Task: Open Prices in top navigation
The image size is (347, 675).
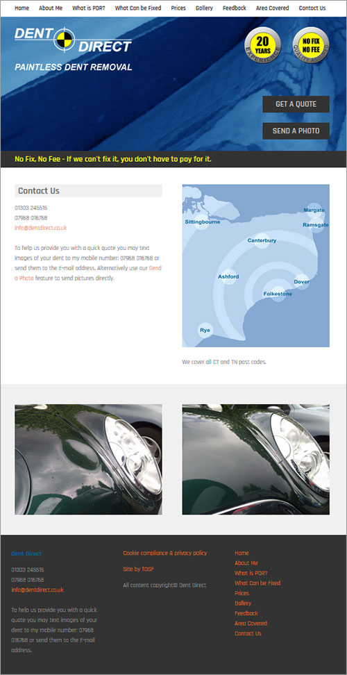Action: [x=178, y=8]
